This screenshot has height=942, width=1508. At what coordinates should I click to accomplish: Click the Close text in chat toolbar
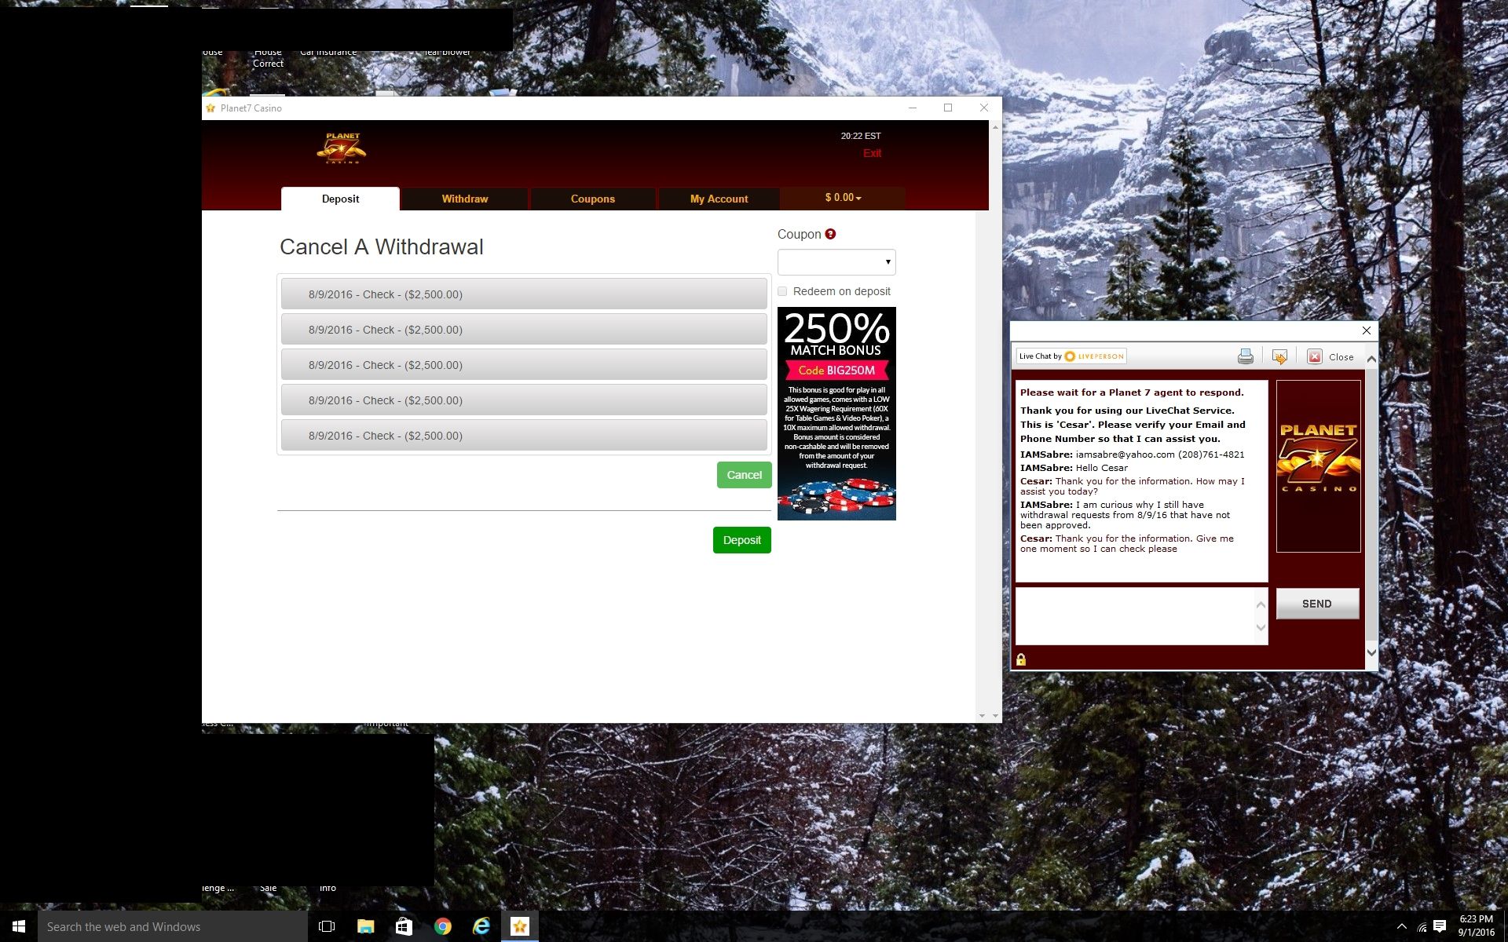click(x=1341, y=357)
